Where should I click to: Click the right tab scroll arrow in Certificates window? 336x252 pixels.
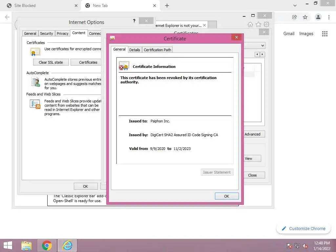(262, 54)
